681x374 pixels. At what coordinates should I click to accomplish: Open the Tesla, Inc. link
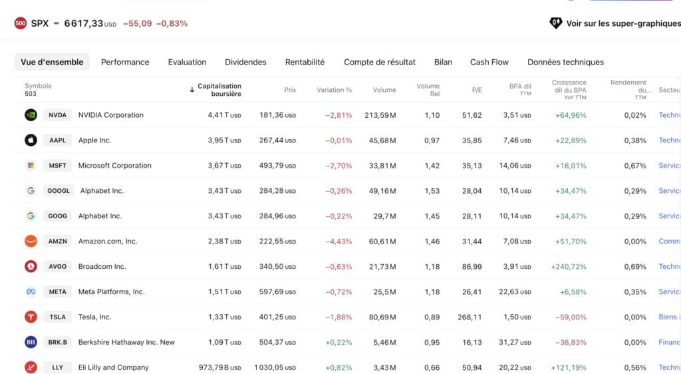pyautogui.click(x=94, y=317)
